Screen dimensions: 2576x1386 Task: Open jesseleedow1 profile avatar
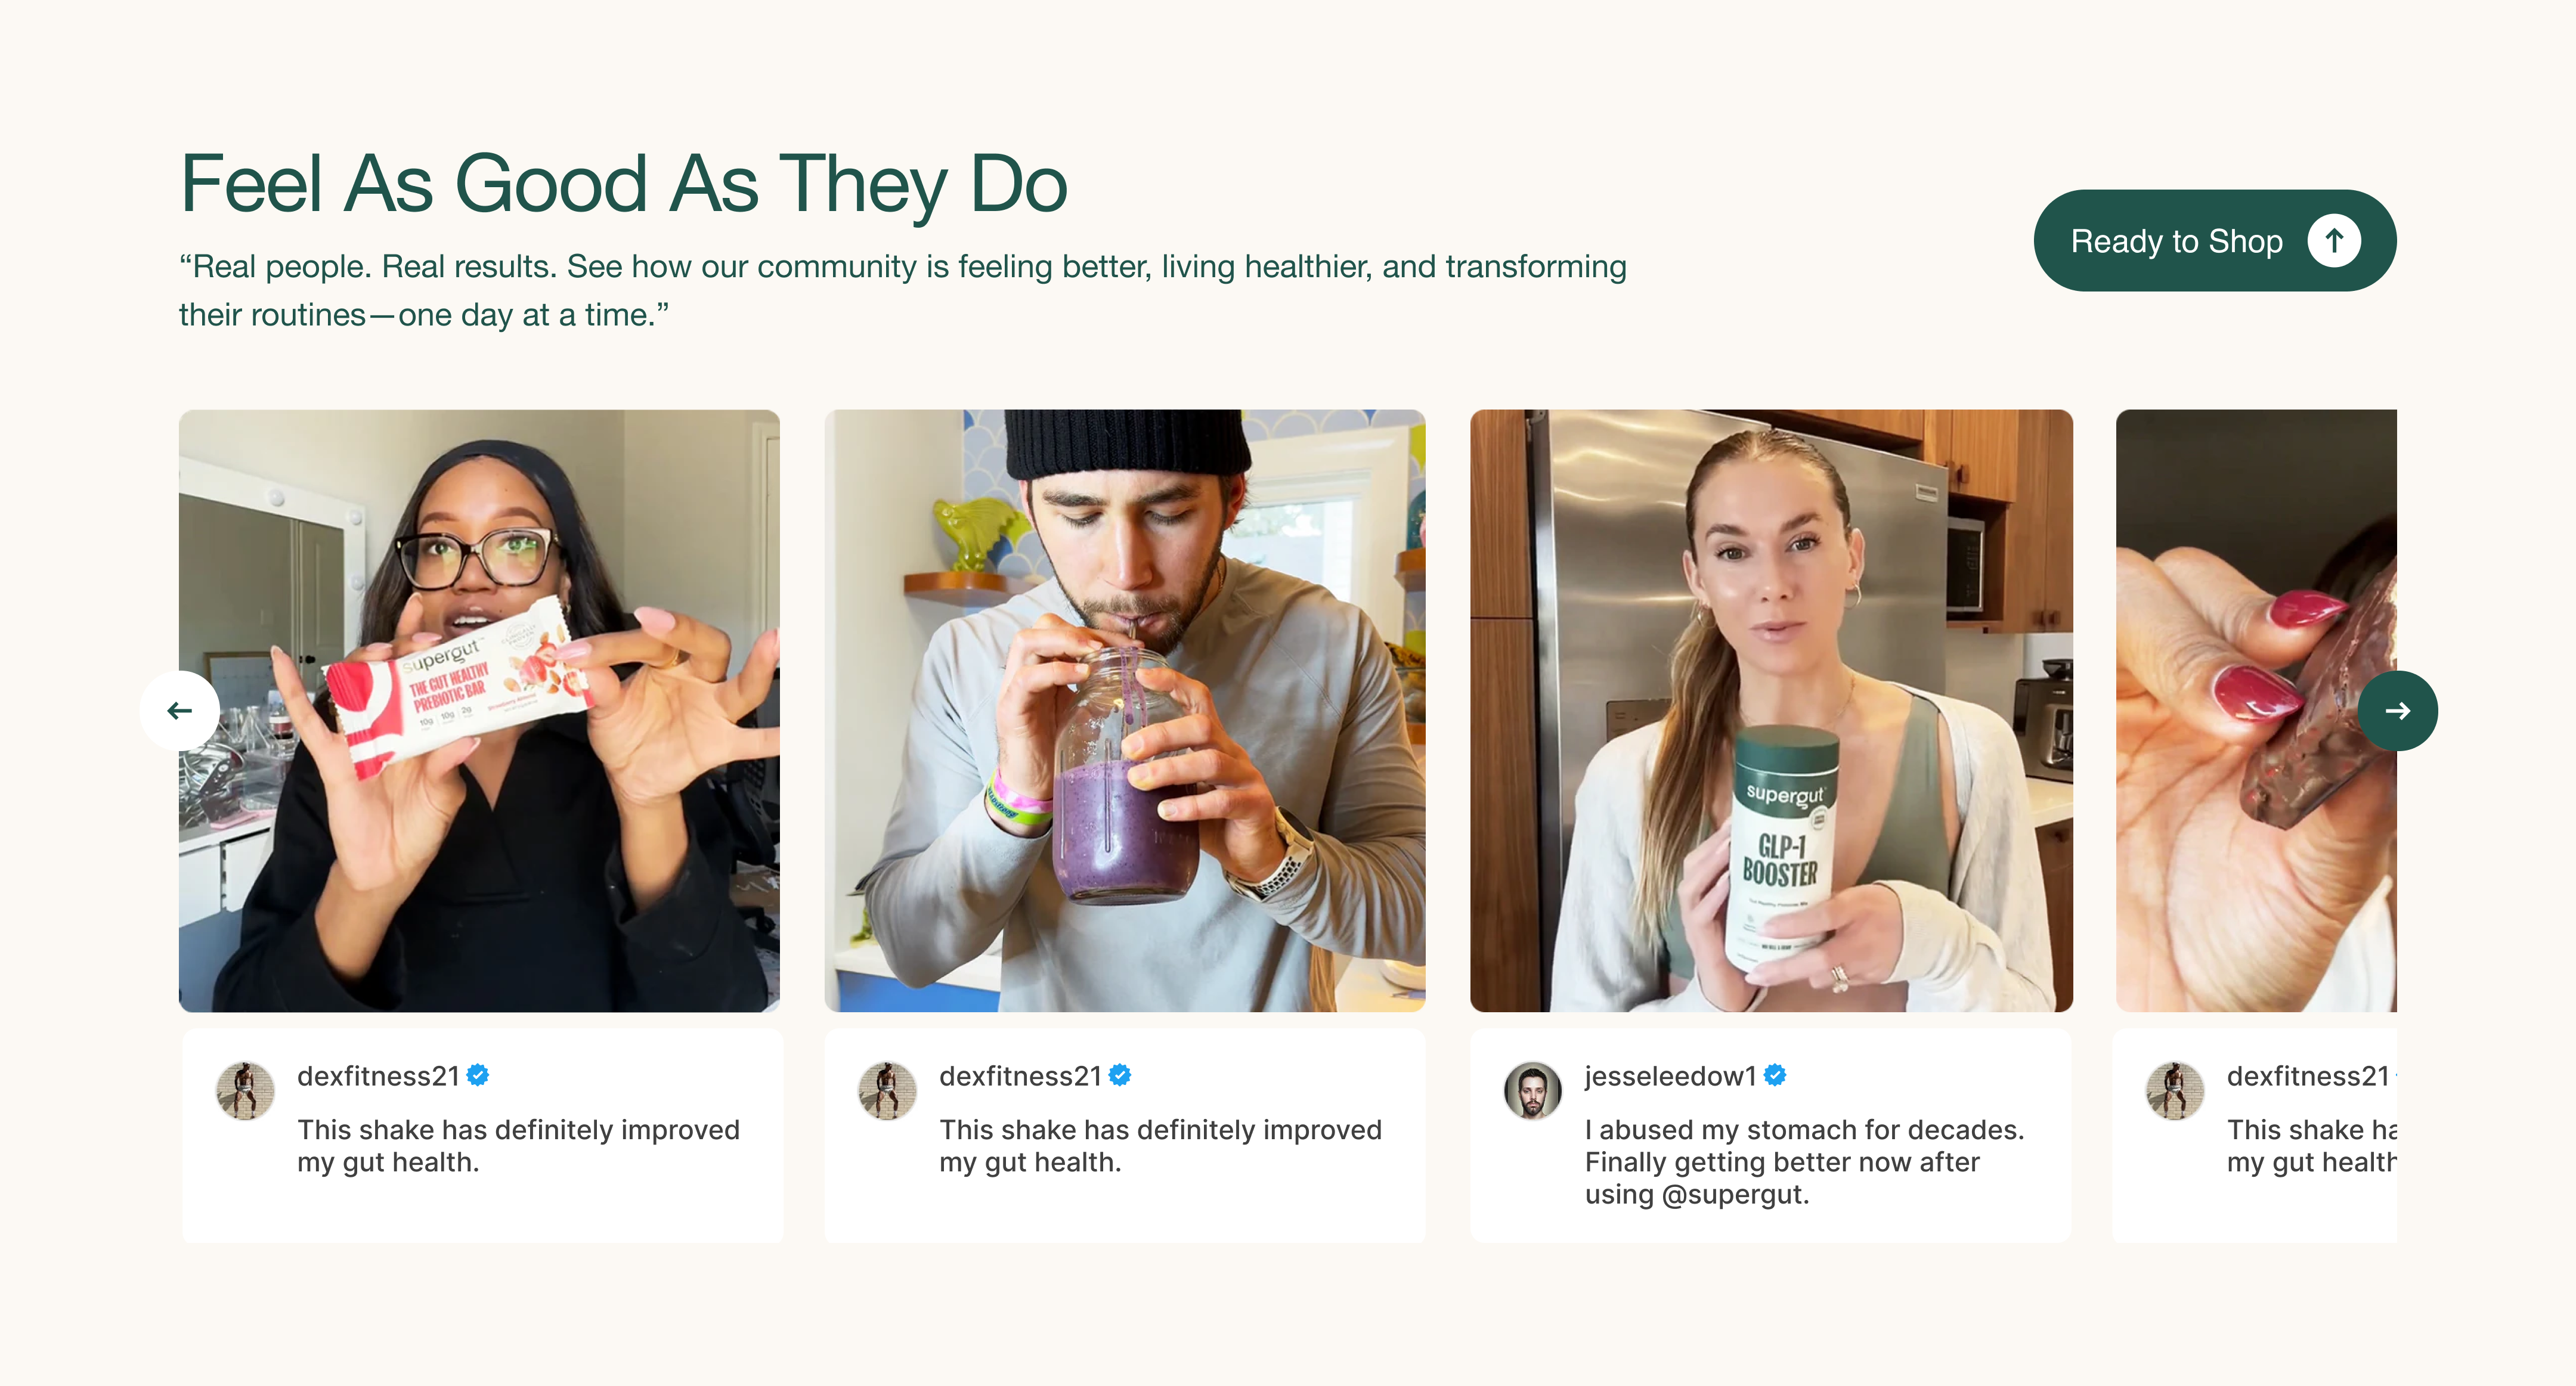click(1532, 1090)
